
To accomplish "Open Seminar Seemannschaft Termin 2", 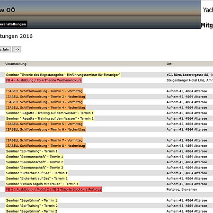I will (35, 162).
